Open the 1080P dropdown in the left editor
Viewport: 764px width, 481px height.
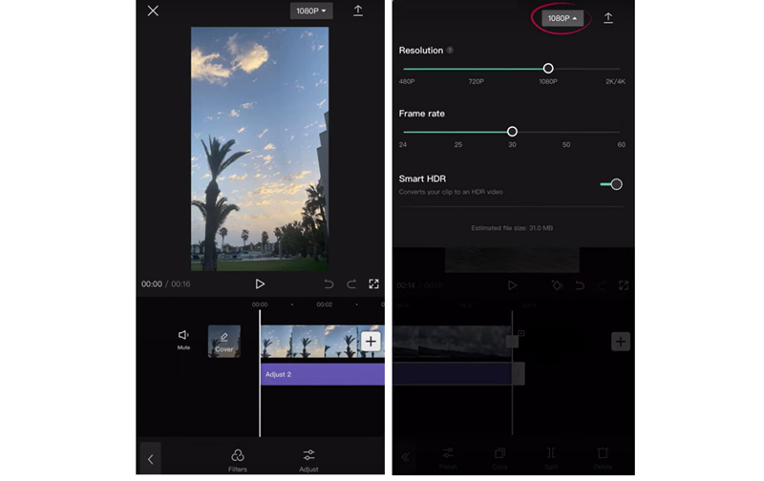point(311,11)
